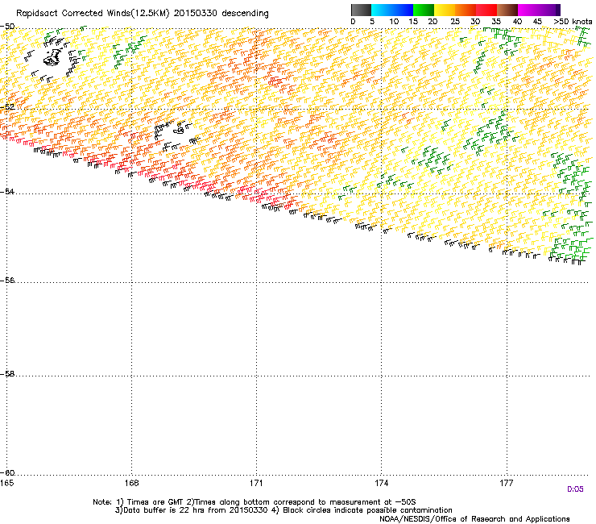Click the '-54' latitude axis label
Viewport: 596px width, 524px height.
tap(7, 191)
